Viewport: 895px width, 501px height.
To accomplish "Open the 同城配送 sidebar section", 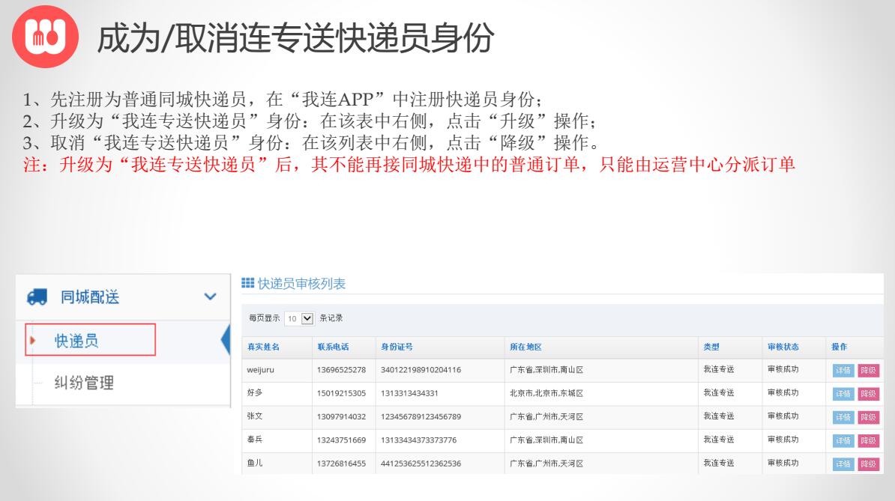I will tap(123, 297).
